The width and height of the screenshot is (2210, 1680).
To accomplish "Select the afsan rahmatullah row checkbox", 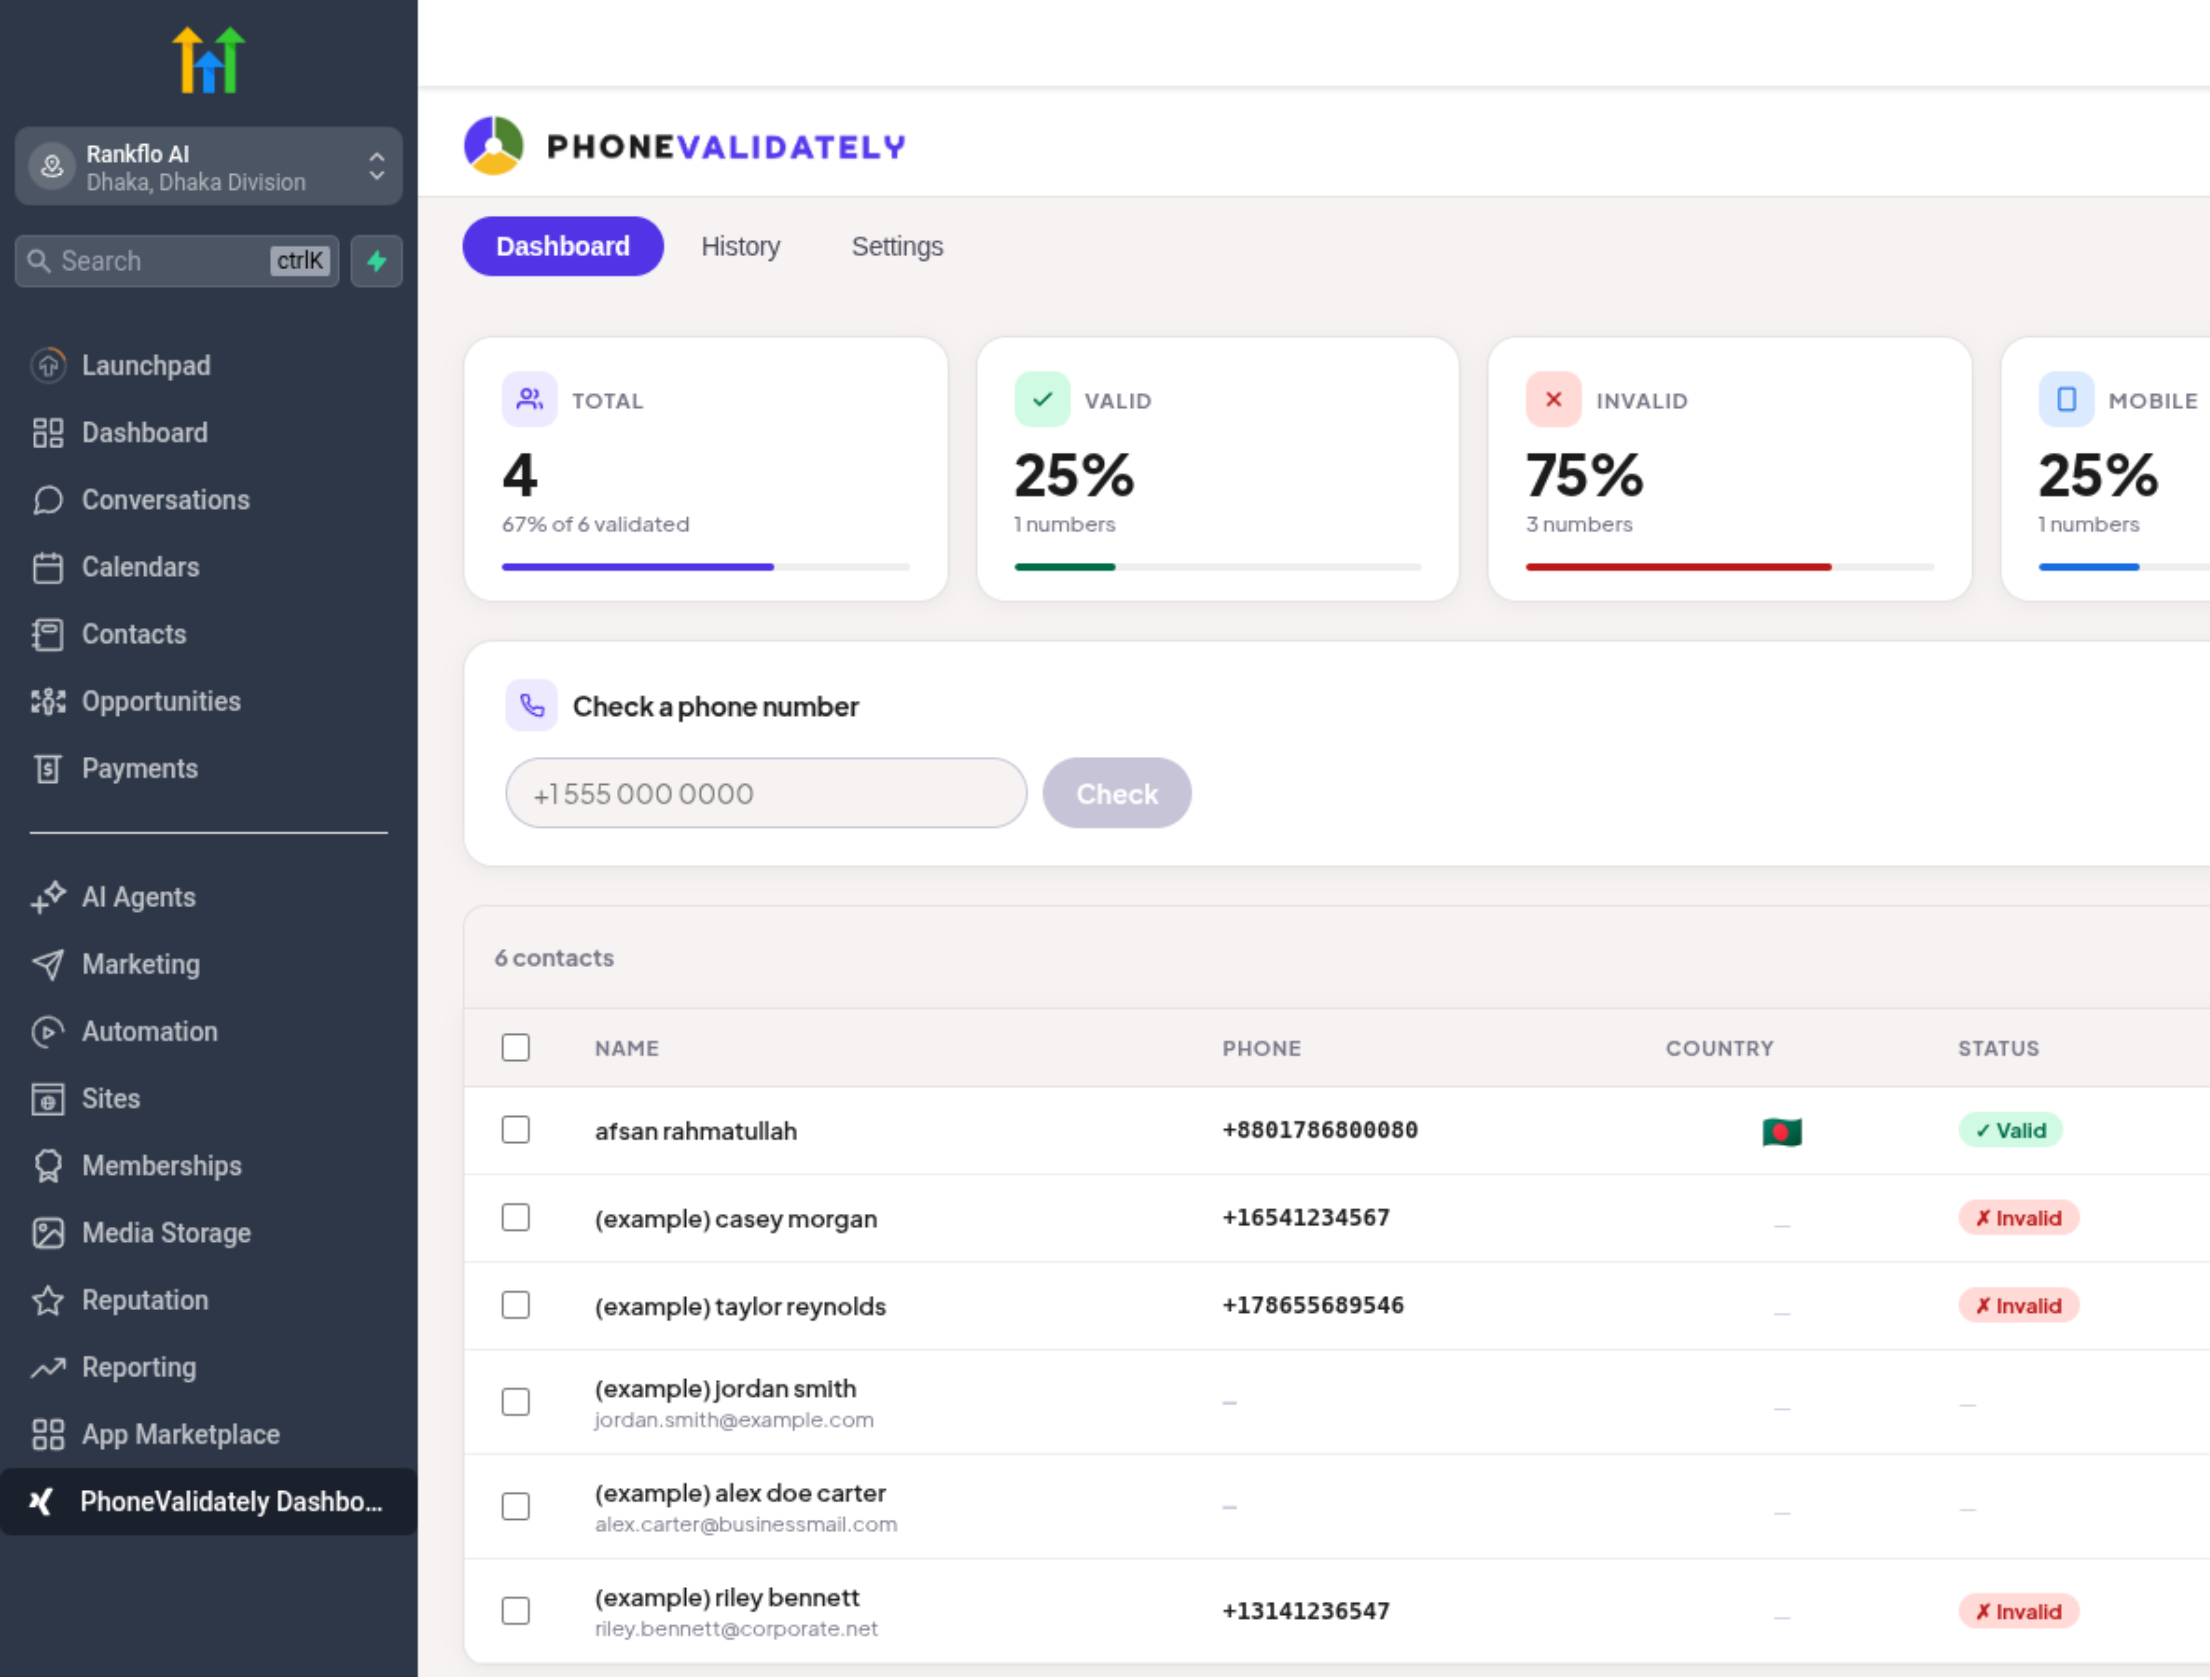I will click(516, 1130).
